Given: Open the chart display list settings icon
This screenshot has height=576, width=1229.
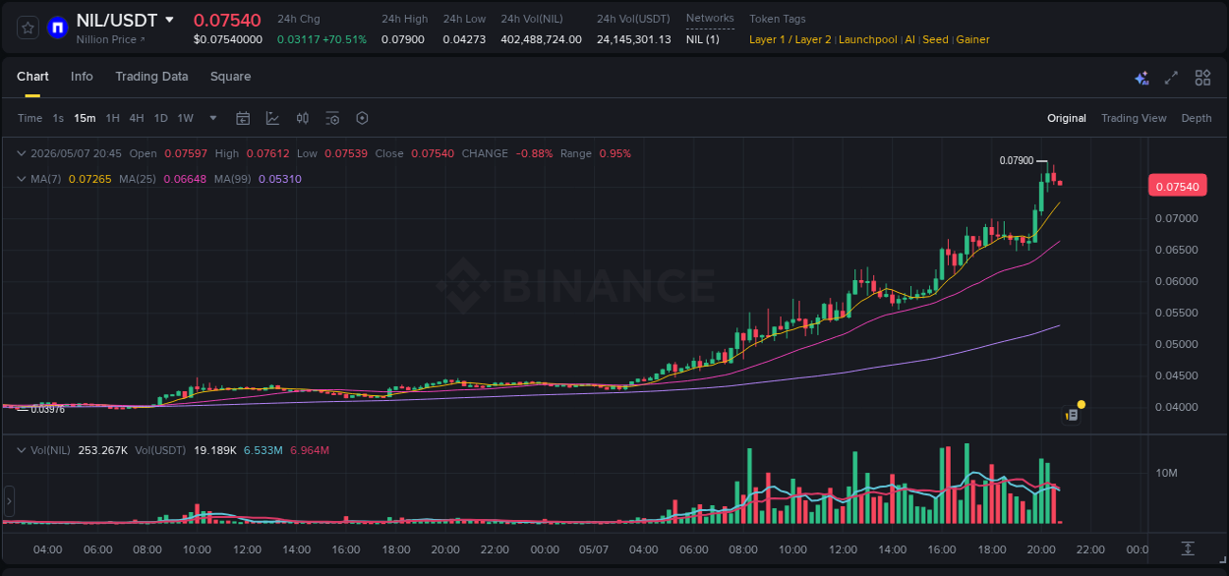Looking at the screenshot, I should tap(332, 118).
